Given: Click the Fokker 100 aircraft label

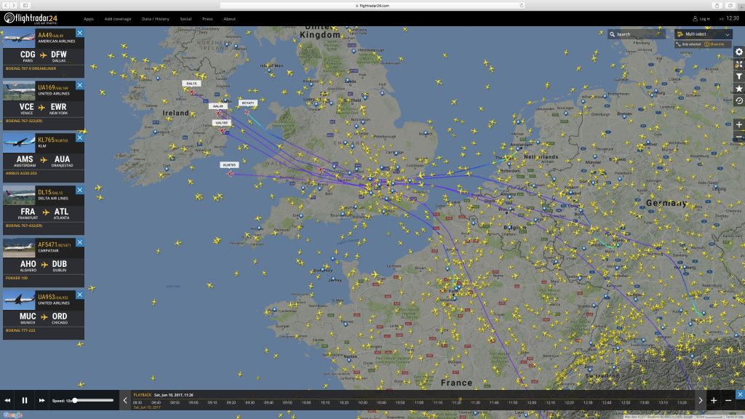Looking at the screenshot, I should pyautogui.click(x=17, y=278).
